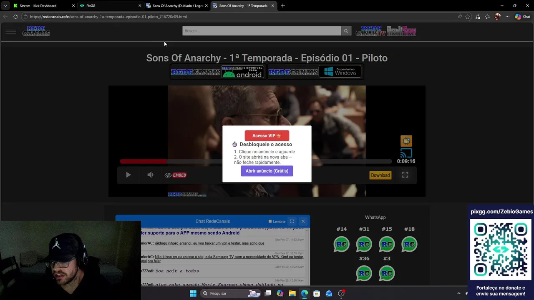Open WhatsApp group #31
The height and width of the screenshot is (300, 534).
click(x=364, y=244)
